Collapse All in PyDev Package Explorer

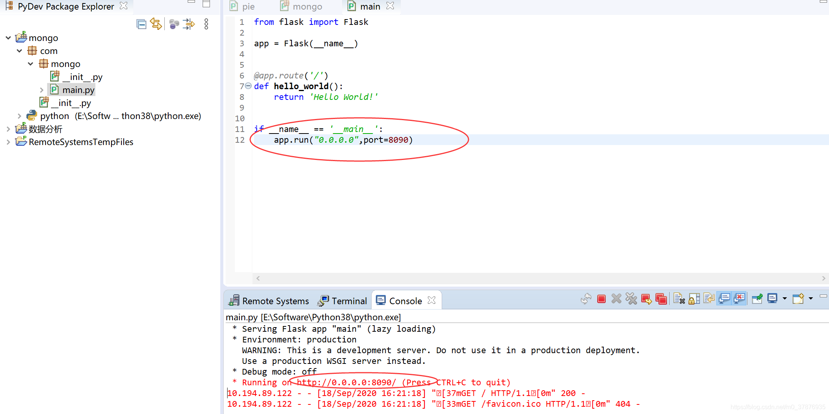[x=141, y=24]
